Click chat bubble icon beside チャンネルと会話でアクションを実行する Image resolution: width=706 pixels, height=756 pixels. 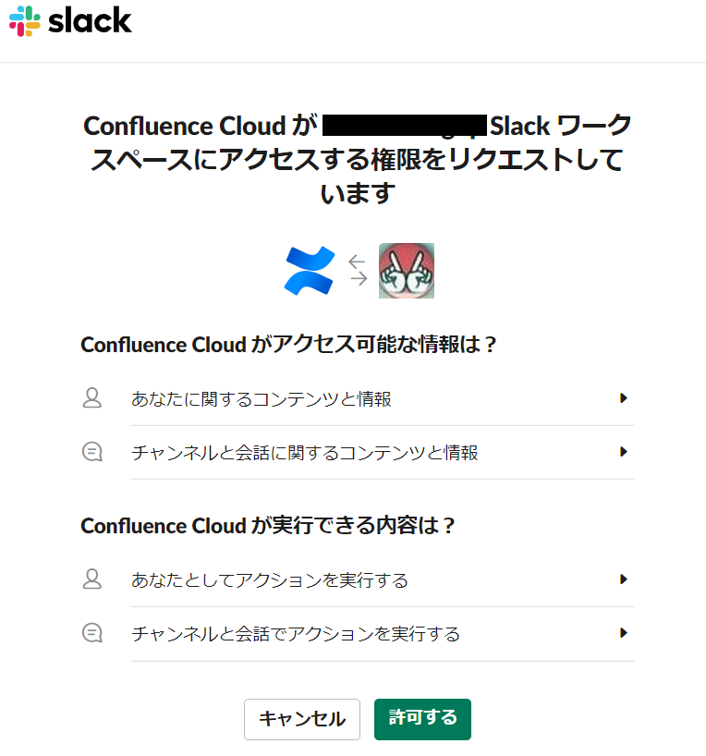[92, 633]
